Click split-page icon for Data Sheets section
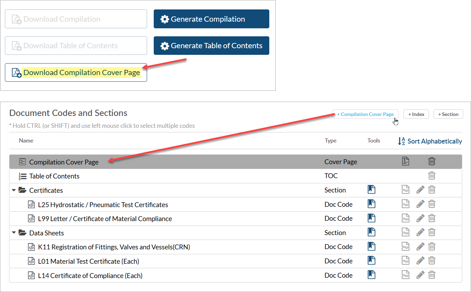Screen dimensions: 471x292 click(406, 232)
